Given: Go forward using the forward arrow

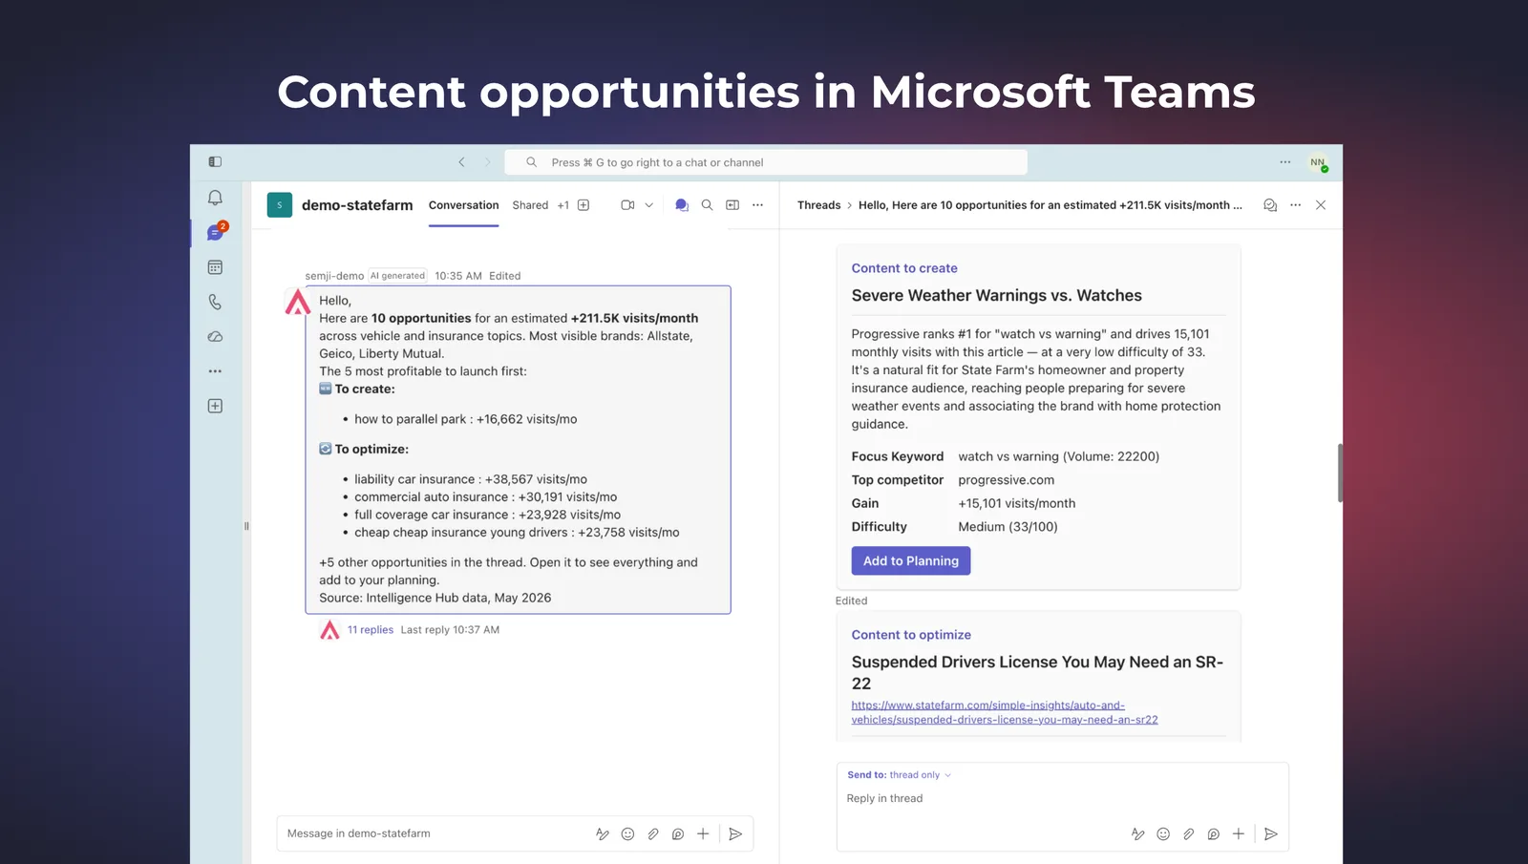Looking at the screenshot, I should pos(487,162).
